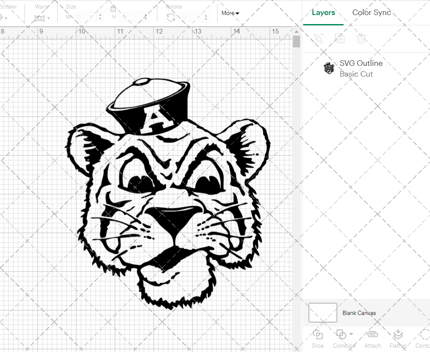Toggle the size lock aspect ratio
Image resolution: width=430 pixels, height=352 pixels.
click(x=113, y=8)
